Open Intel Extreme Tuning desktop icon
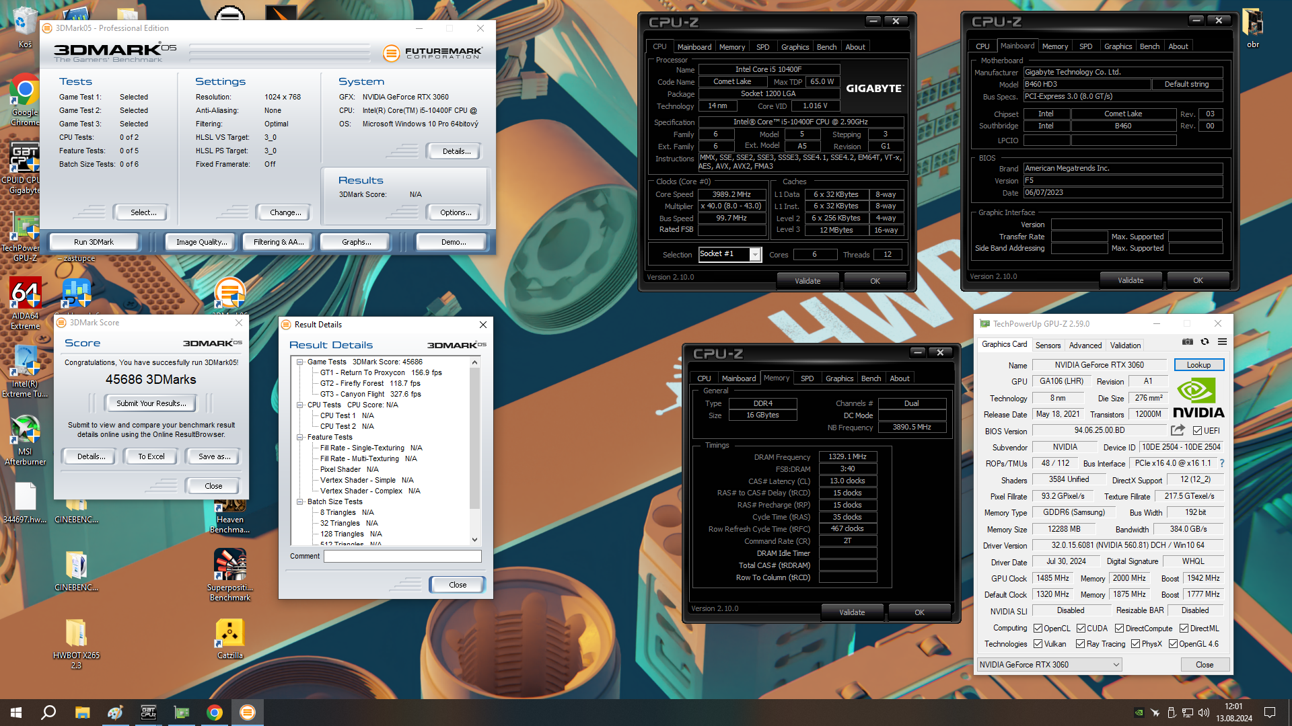 point(25,372)
